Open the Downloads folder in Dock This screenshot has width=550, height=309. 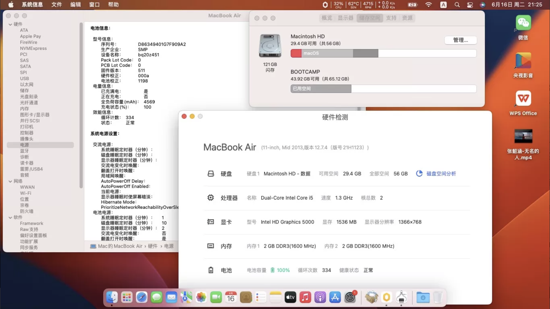click(x=423, y=297)
